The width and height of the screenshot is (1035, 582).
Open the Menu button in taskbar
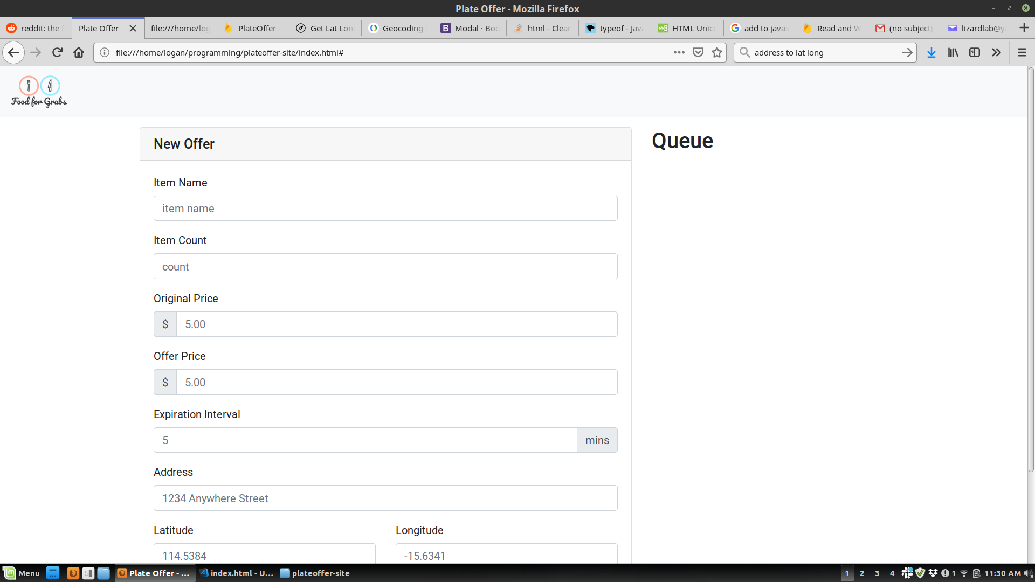click(x=22, y=573)
